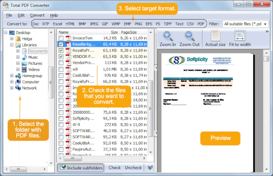The height and width of the screenshot is (176, 273).
Task: Choose Doc as target format
Action: click(x=36, y=24)
